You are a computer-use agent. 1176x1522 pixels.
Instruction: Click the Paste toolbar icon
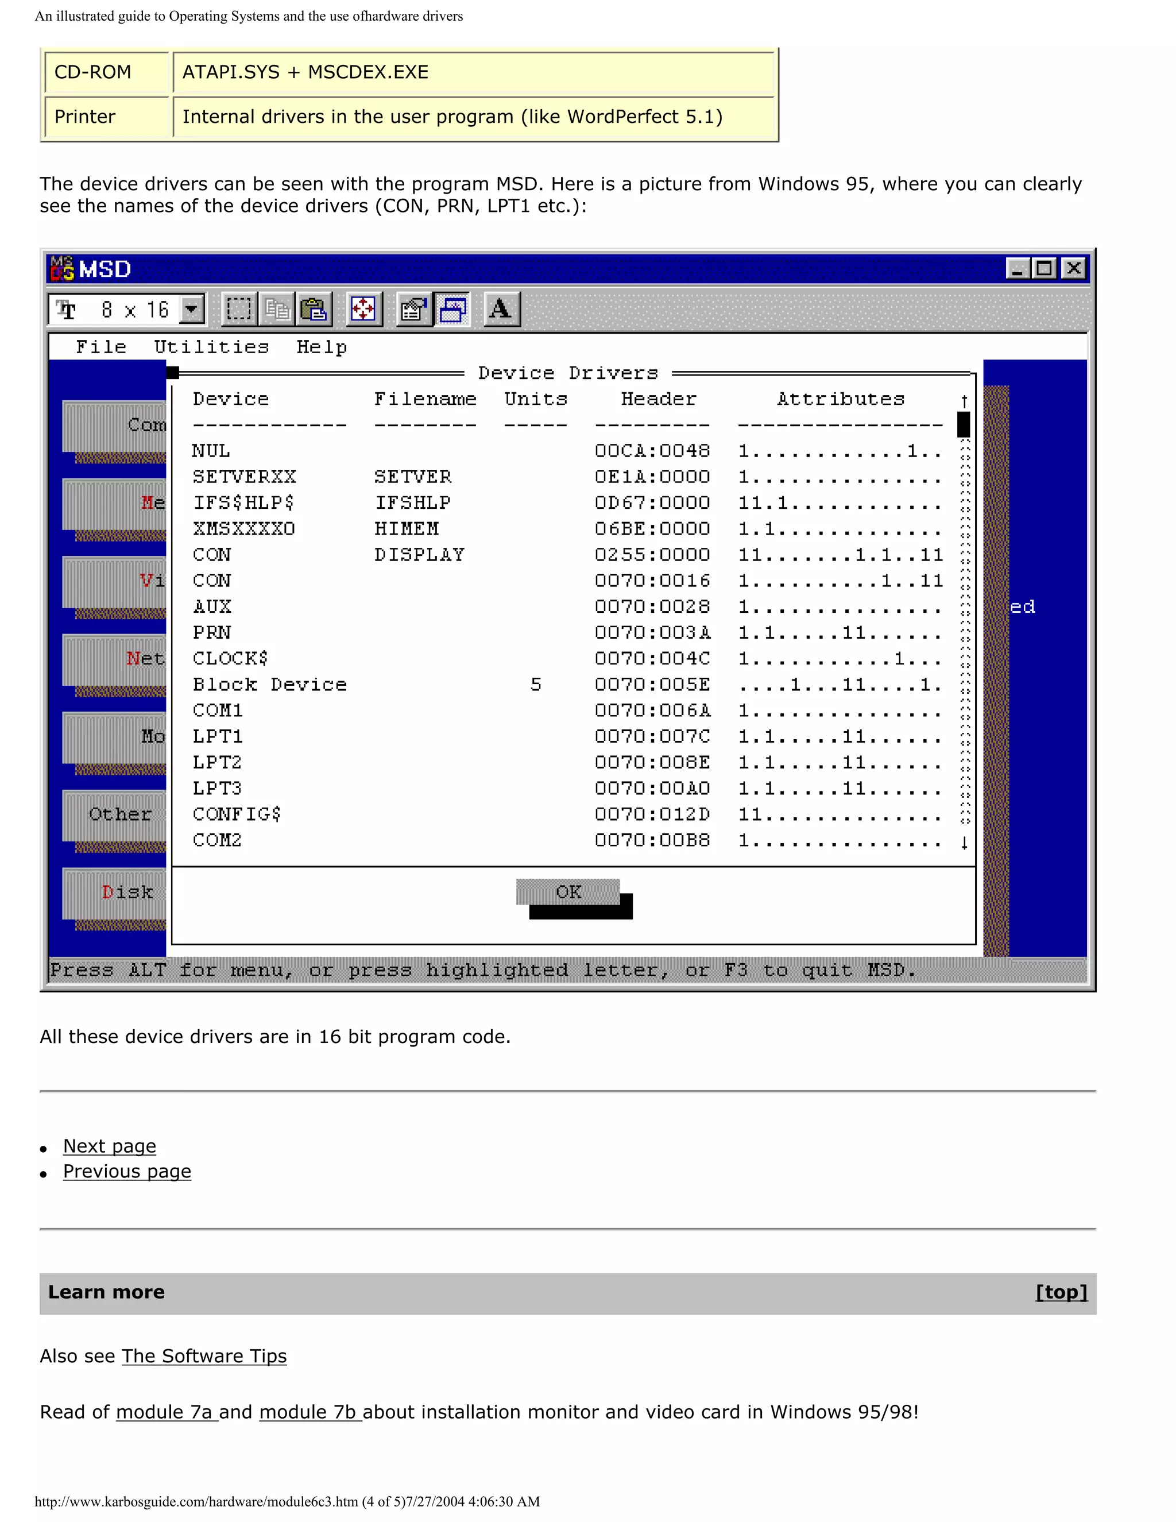click(314, 310)
